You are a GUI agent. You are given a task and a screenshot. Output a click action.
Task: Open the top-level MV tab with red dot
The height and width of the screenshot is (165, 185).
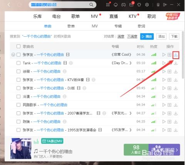click(x=94, y=16)
